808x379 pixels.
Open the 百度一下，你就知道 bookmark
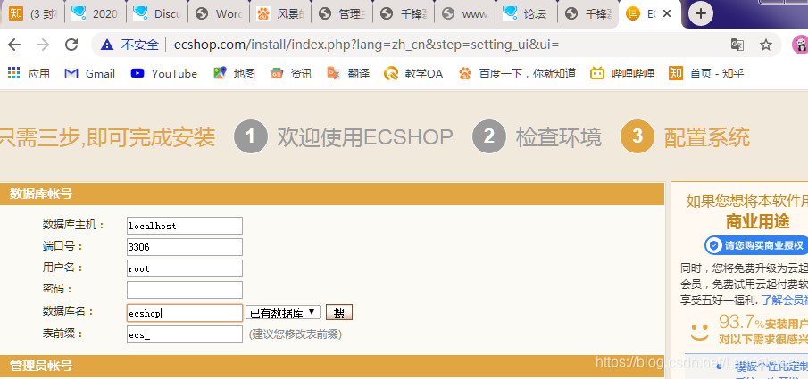click(x=517, y=74)
